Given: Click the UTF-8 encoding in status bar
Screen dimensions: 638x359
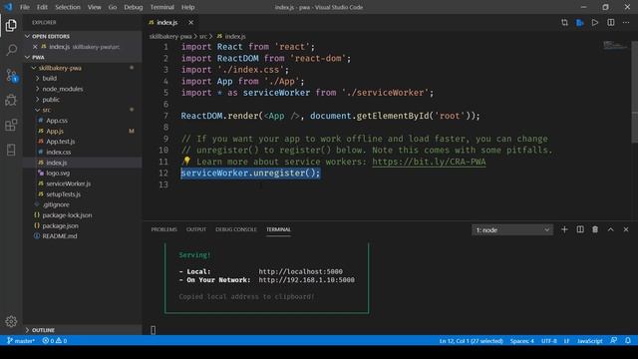Looking at the screenshot, I should [549, 341].
